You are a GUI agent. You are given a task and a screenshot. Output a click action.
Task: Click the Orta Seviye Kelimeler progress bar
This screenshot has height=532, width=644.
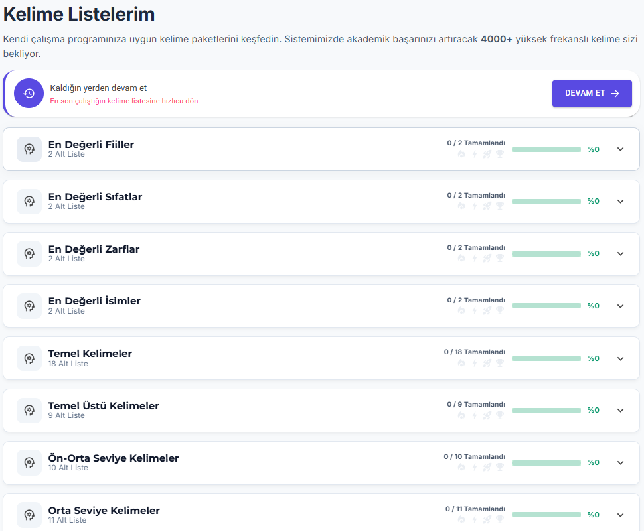click(546, 515)
